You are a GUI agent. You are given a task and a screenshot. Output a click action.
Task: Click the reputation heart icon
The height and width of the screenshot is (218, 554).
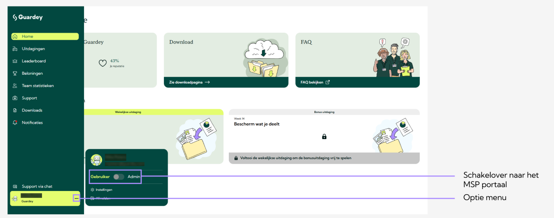pos(103,63)
